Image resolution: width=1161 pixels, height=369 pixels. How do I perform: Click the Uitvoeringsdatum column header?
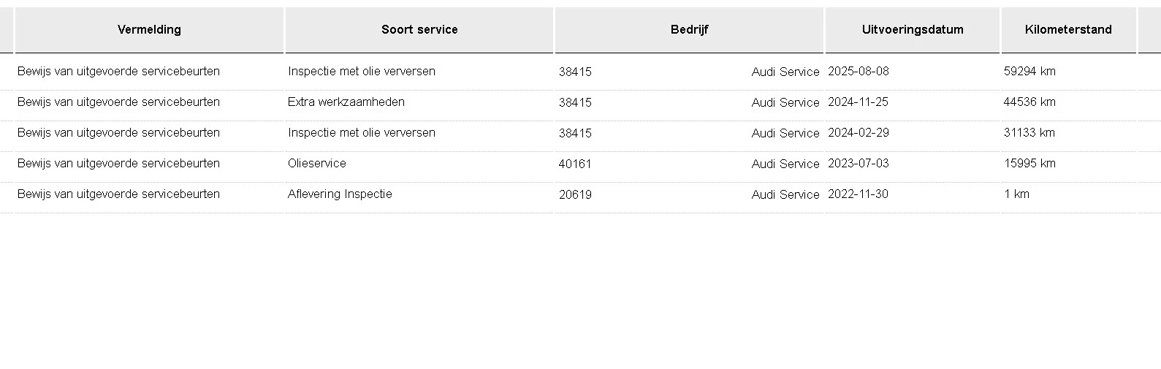(x=913, y=30)
